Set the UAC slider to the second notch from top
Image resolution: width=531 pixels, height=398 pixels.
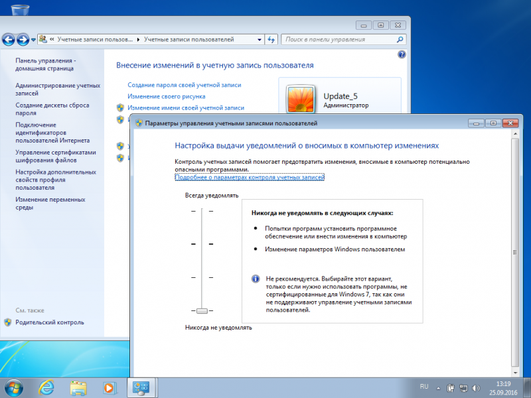pos(202,244)
